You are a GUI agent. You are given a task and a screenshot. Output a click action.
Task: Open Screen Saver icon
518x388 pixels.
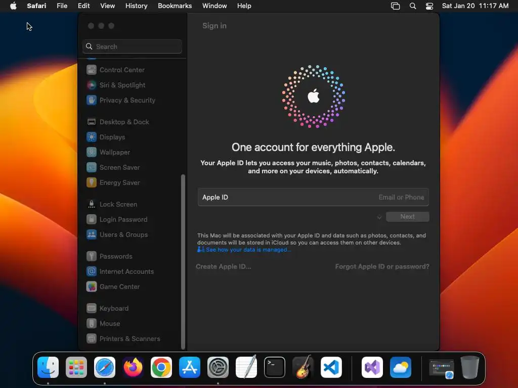[x=92, y=167]
